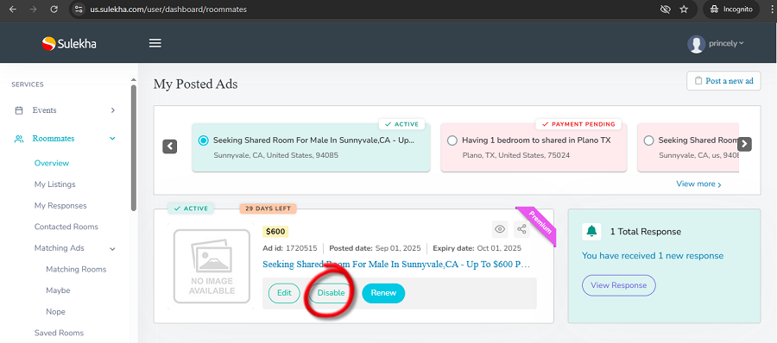Click the sidebar scroll-up arrow
Image resolution: width=777 pixels, height=343 pixels.
133,79
